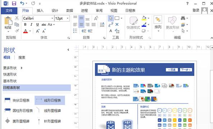This screenshot has height=129, width=213.
Task: Open the Find binoculars icon
Action: tap(183, 18)
